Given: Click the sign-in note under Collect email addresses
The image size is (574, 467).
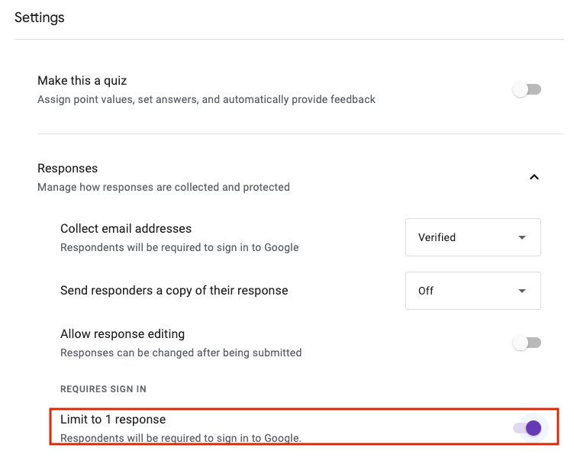Looking at the screenshot, I should coord(179,247).
